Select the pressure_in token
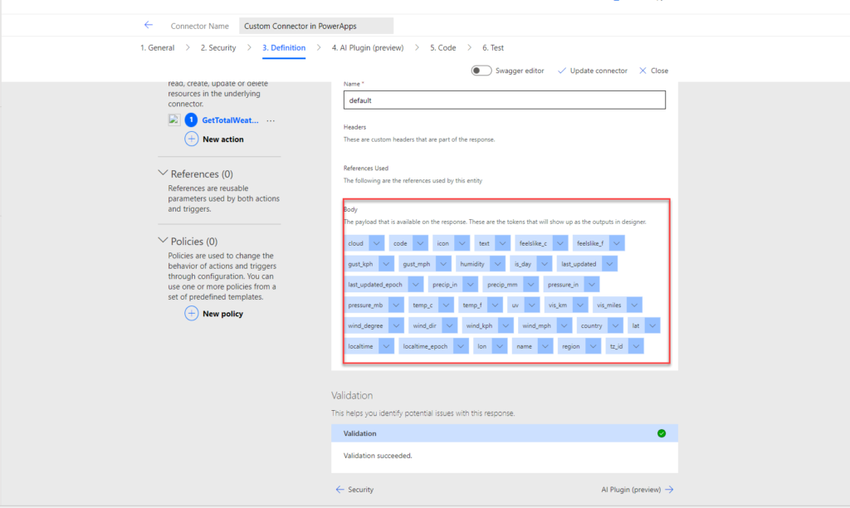Screen dimensions: 850x508 pyautogui.click(x=563, y=285)
